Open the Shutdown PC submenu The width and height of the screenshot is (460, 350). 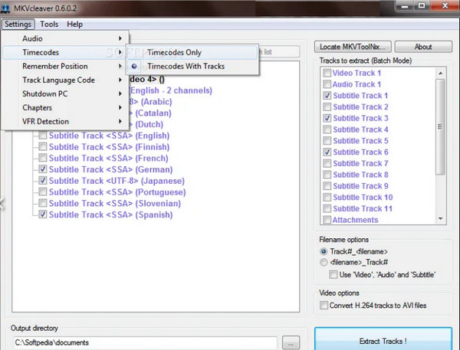65,93
